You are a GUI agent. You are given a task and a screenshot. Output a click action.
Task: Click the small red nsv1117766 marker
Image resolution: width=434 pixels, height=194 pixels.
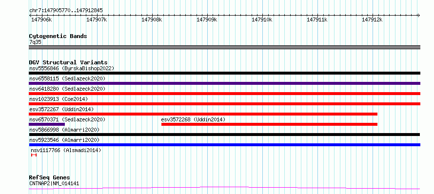(34, 155)
